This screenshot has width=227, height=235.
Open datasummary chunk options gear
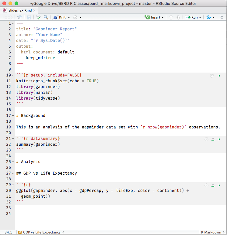click(206, 139)
